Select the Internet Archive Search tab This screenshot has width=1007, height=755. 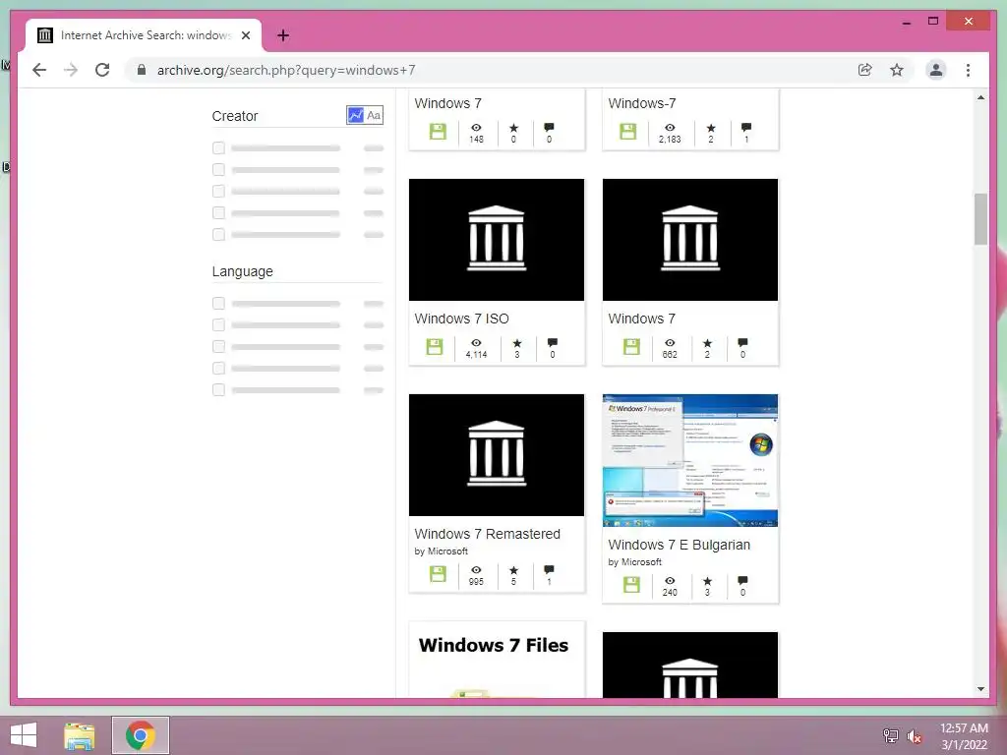[145, 35]
